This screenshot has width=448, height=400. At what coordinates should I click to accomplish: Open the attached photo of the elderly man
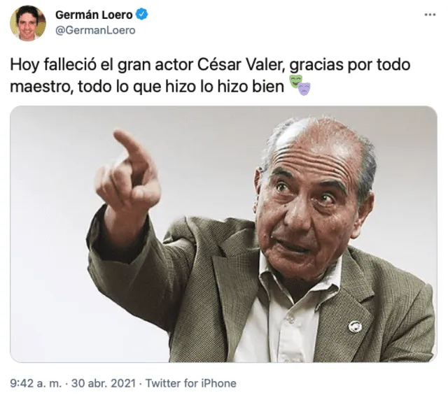click(x=223, y=234)
